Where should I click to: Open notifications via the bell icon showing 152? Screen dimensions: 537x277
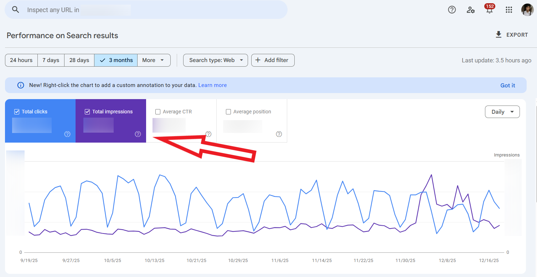click(489, 10)
